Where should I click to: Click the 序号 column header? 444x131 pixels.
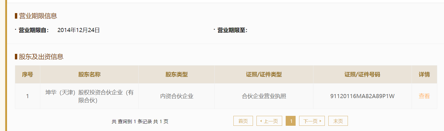coord(27,75)
